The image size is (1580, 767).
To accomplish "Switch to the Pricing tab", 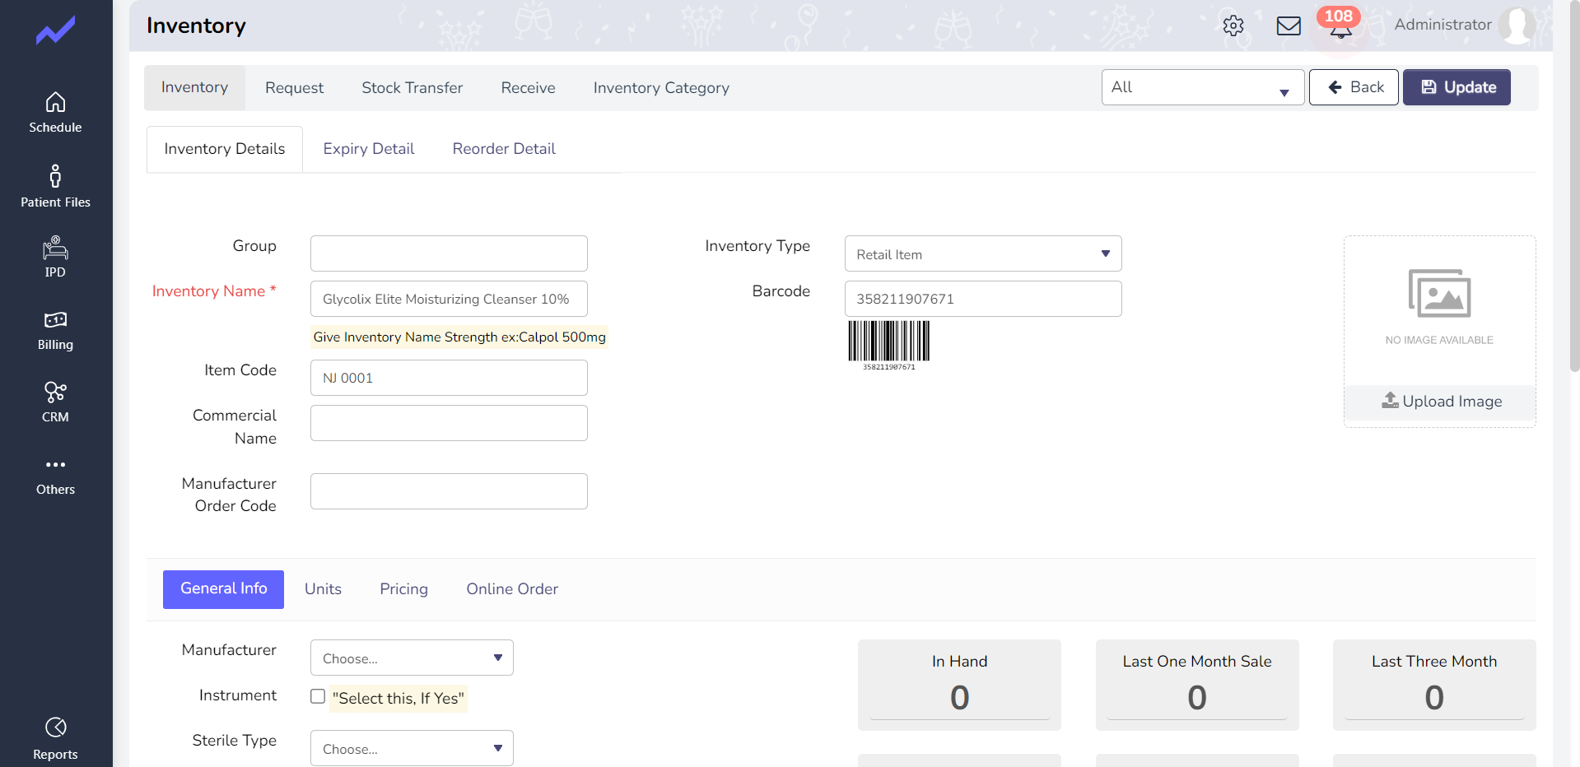I will tap(403, 589).
